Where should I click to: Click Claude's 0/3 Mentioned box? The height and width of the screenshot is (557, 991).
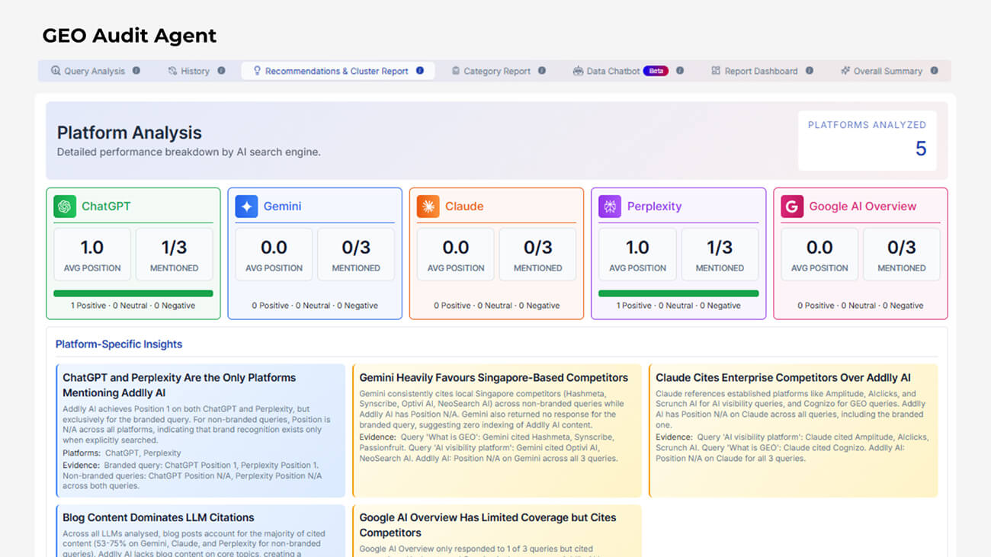(537, 254)
